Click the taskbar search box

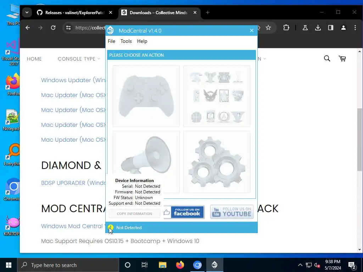click(x=68, y=265)
